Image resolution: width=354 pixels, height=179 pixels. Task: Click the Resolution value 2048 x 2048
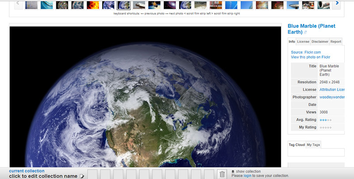[x=329, y=82]
